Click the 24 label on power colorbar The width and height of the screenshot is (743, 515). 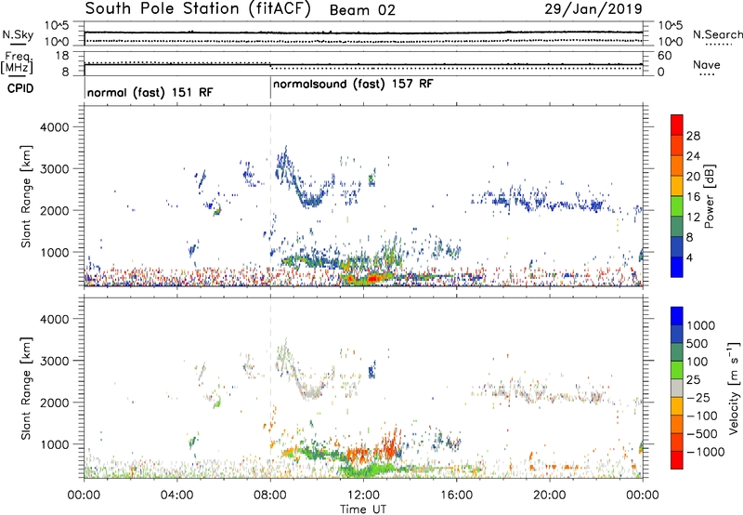click(x=693, y=156)
